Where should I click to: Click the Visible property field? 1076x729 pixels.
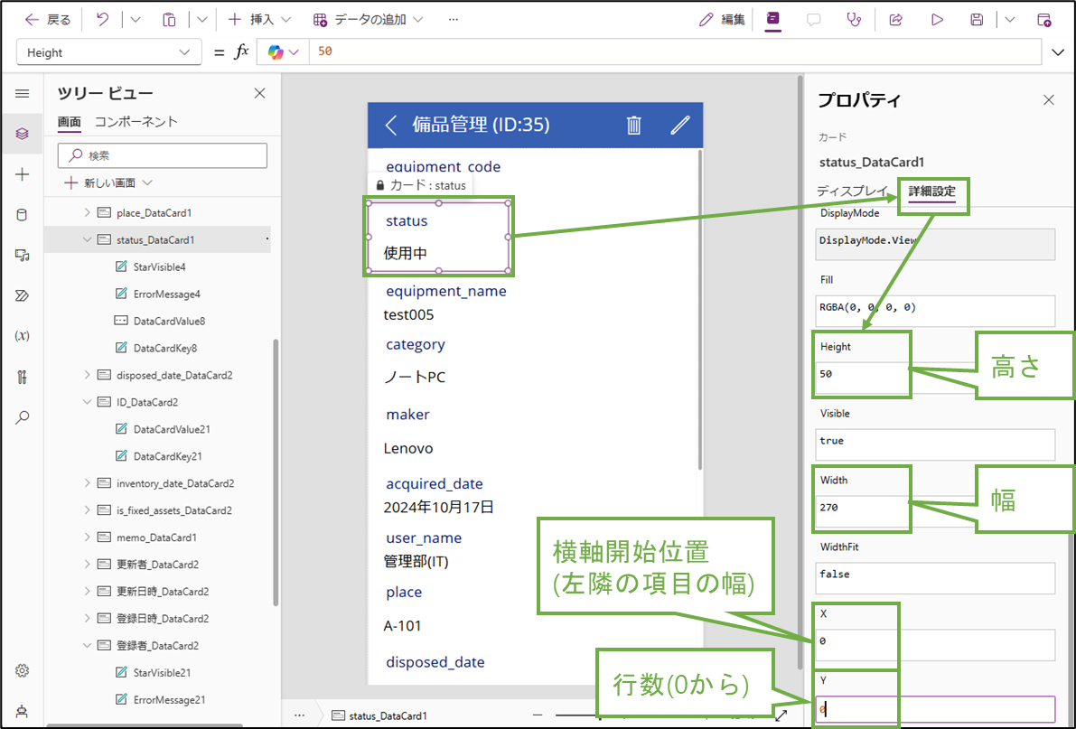point(935,444)
